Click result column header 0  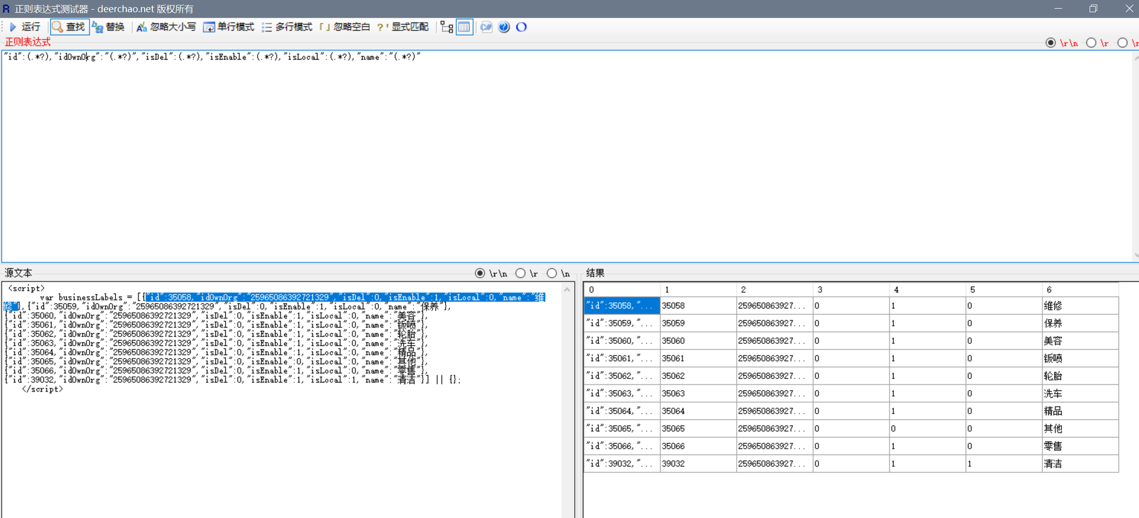click(621, 290)
